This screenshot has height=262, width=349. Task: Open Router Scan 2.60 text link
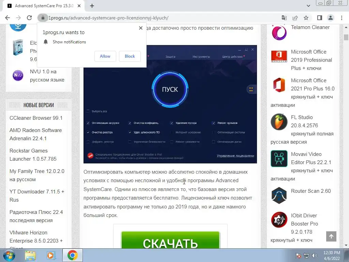coord(311,191)
